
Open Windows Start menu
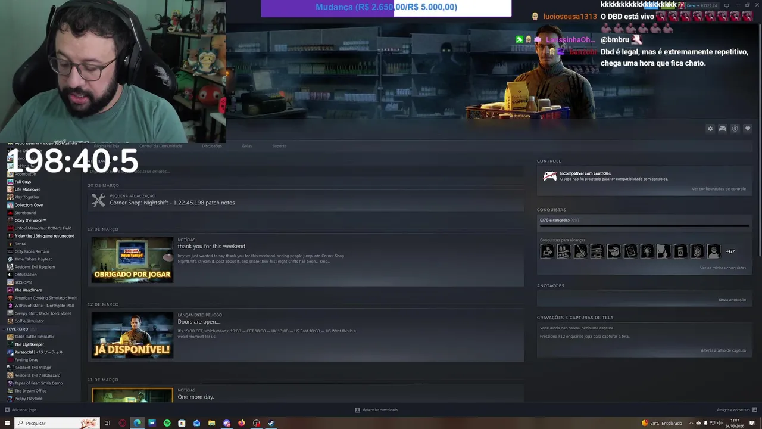click(x=7, y=423)
